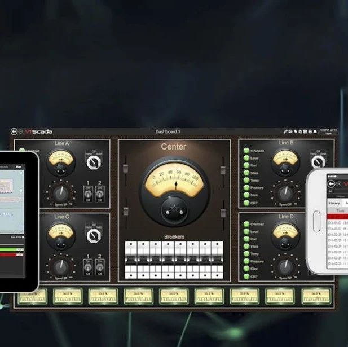
Task: Click Line B State green indicator
Action: pyautogui.click(x=246, y=173)
